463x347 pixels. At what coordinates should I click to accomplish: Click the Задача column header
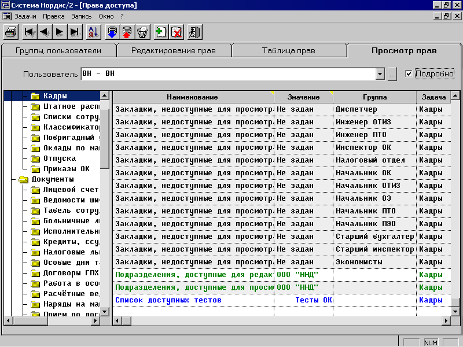point(433,97)
